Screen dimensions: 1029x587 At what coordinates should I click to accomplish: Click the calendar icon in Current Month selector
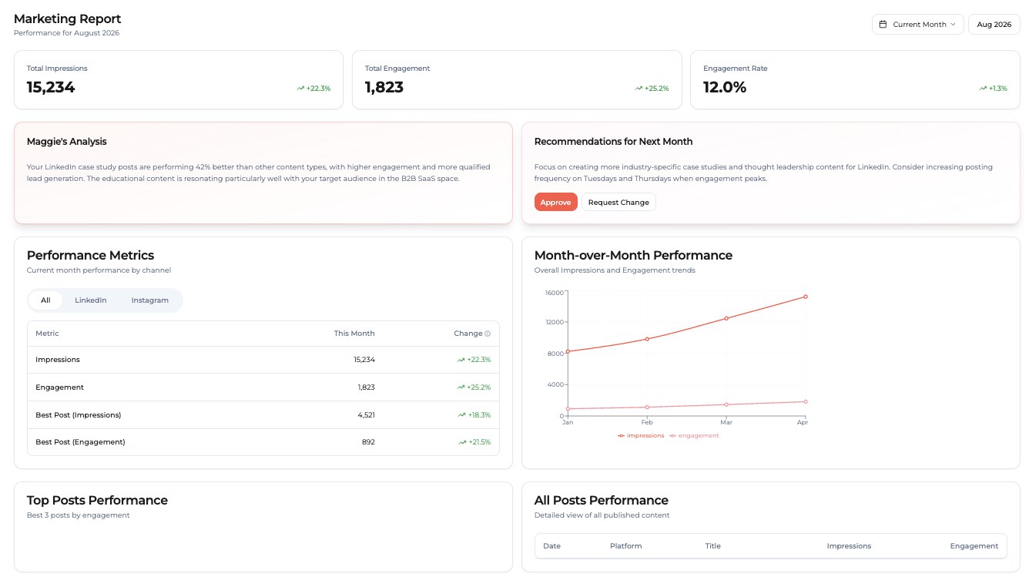click(883, 25)
